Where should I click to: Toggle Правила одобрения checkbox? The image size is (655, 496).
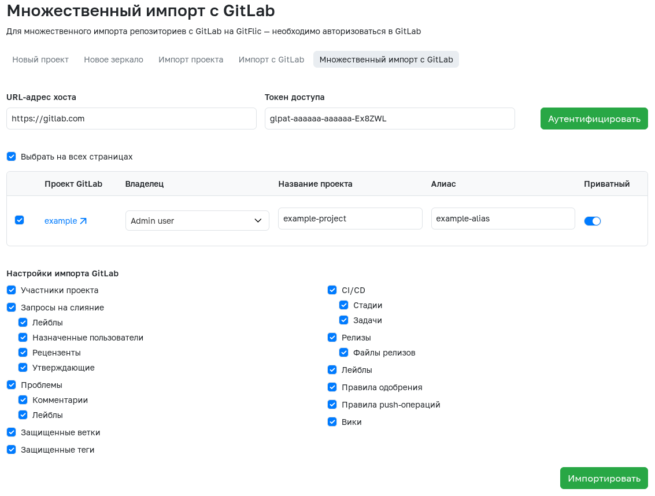click(332, 387)
